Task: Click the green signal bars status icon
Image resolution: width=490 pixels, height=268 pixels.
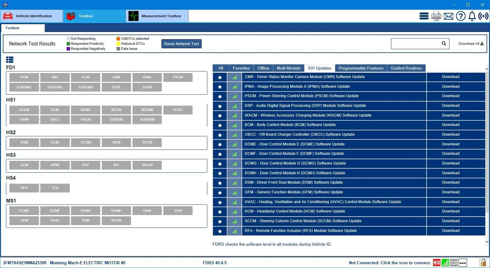Action: 445,263
